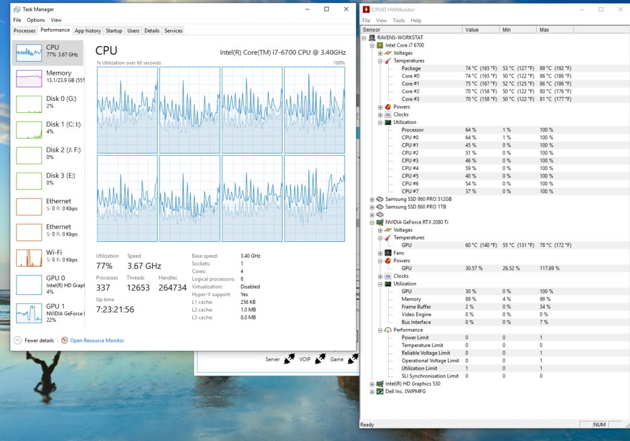Open Resource Monitor link

tap(97, 341)
